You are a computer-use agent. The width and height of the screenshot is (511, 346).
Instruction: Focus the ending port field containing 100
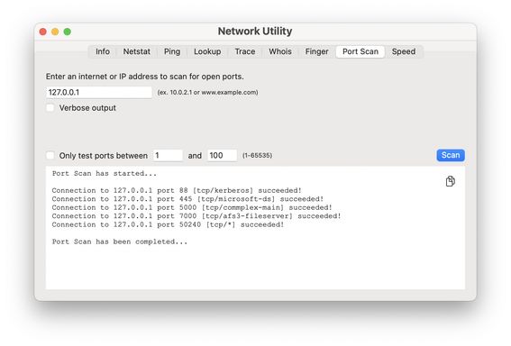click(222, 155)
